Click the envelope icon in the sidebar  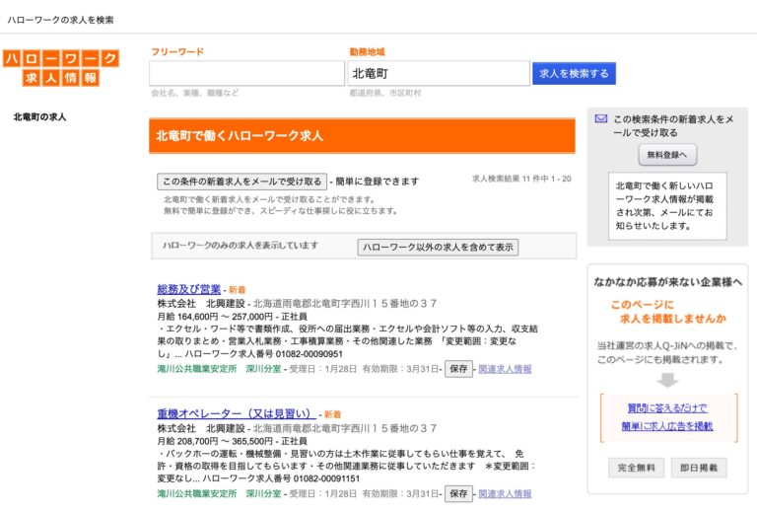coord(600,118)
